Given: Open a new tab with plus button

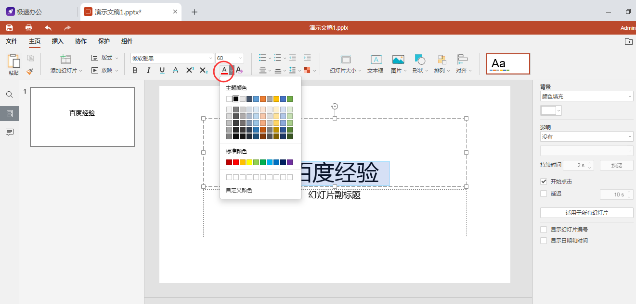Looking at the screenshot, I should pyautogui.click(x=195, y=12).
